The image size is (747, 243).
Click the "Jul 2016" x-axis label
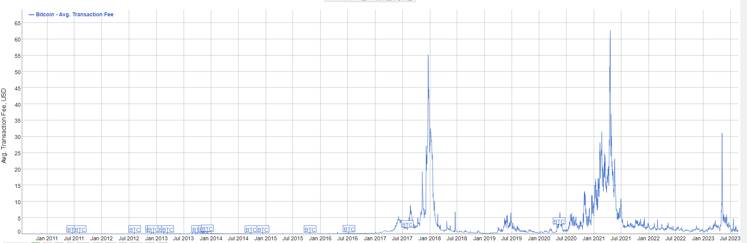pos(347,238)
